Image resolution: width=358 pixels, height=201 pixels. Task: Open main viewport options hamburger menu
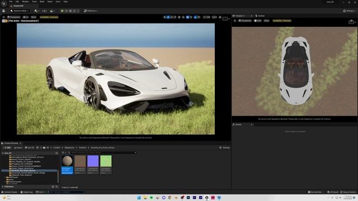click(x=4, y=17)
